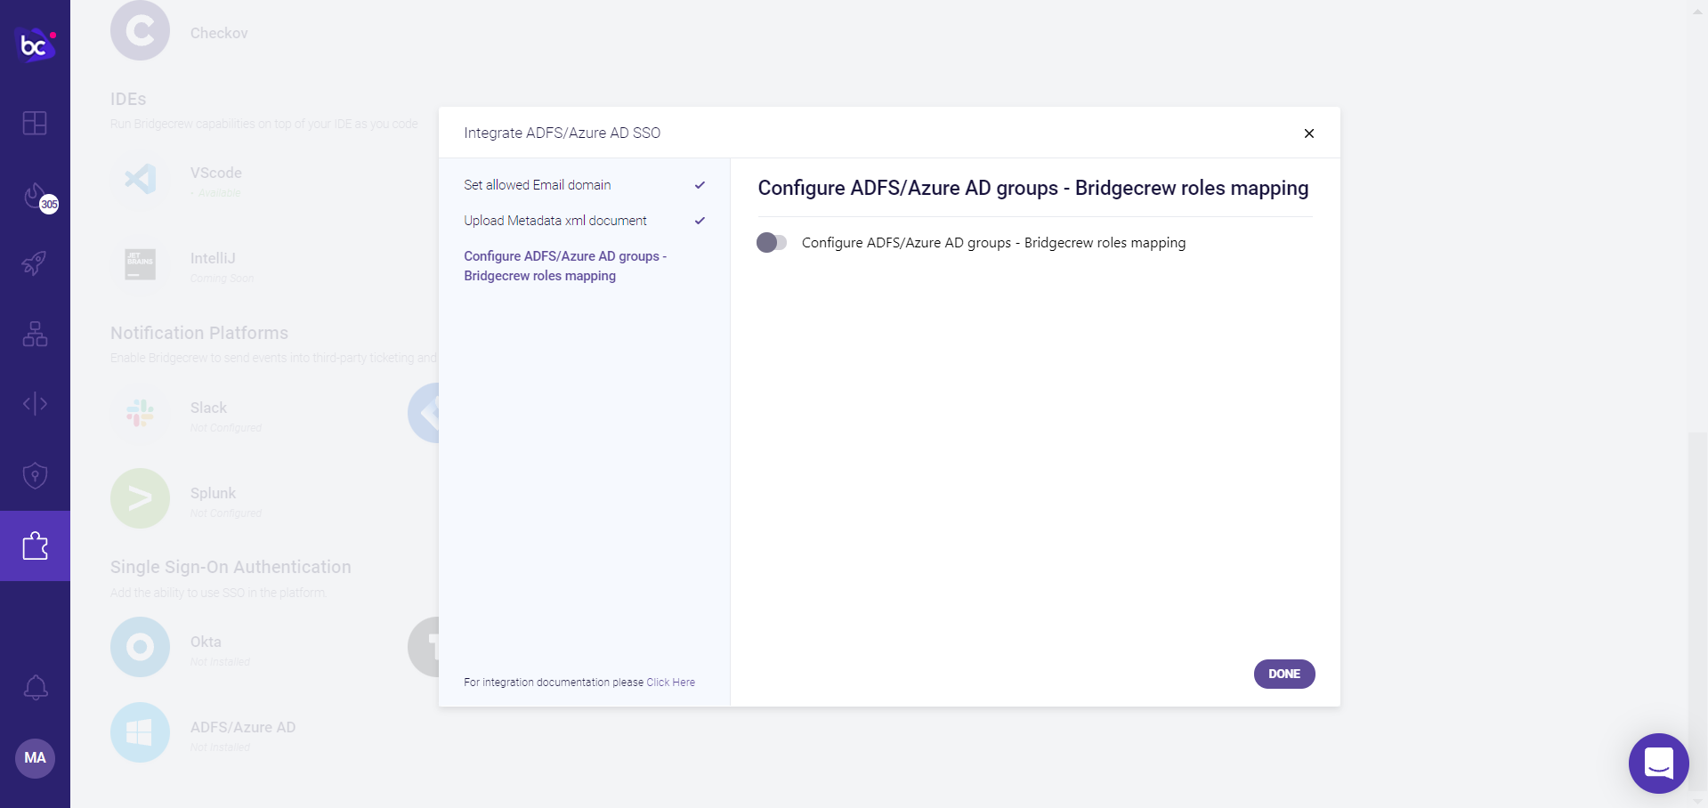Click the Okta integration icon
Viewport: 1708px width, 808px height.
pos(140,647)
